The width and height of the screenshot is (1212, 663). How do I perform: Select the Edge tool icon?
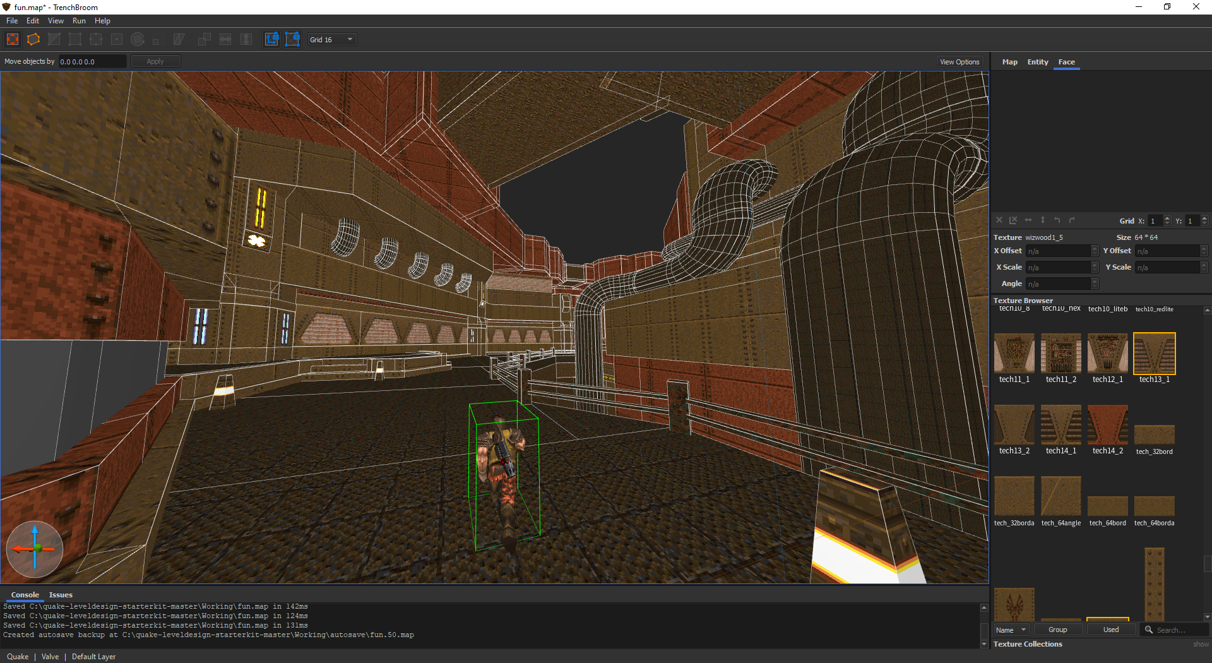[x=96, y=39]
